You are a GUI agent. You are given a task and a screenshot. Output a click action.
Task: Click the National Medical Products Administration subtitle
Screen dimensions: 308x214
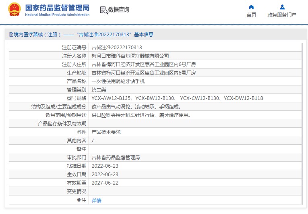57,15
